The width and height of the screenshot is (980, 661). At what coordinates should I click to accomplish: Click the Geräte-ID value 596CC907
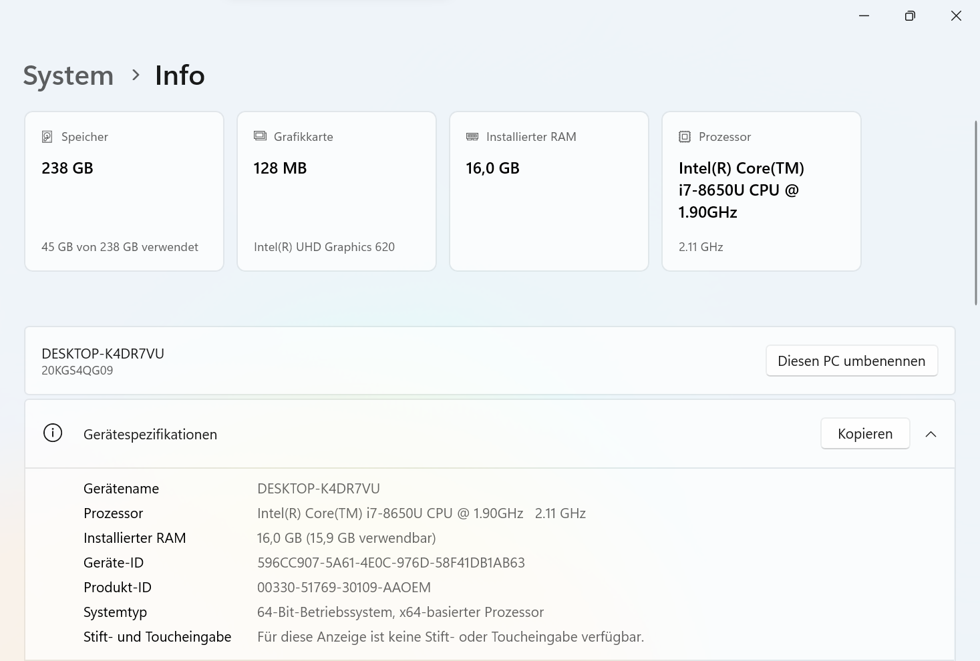pos(391,563)
